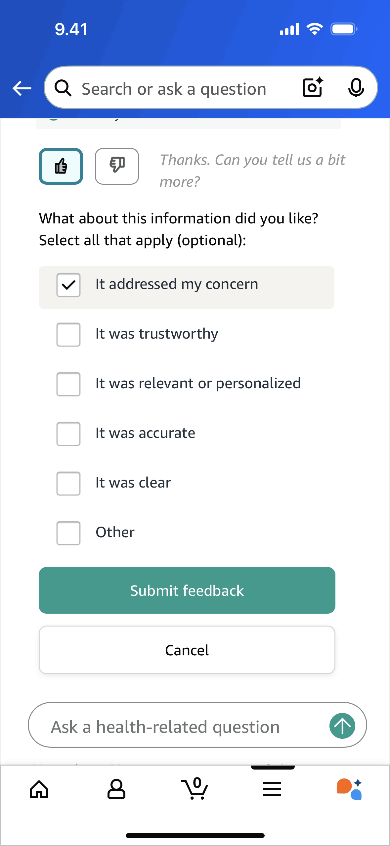Enable 'It was clear' checkbox
390x846 pixels.
(68, 483)
